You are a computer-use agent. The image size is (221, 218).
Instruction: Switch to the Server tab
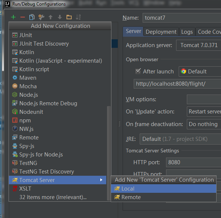(133, 32)
